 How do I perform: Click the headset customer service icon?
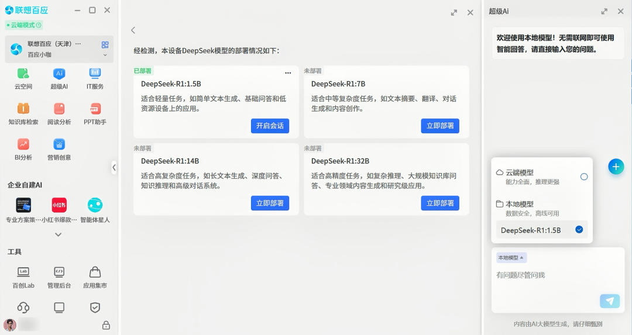tap(23, 308)
